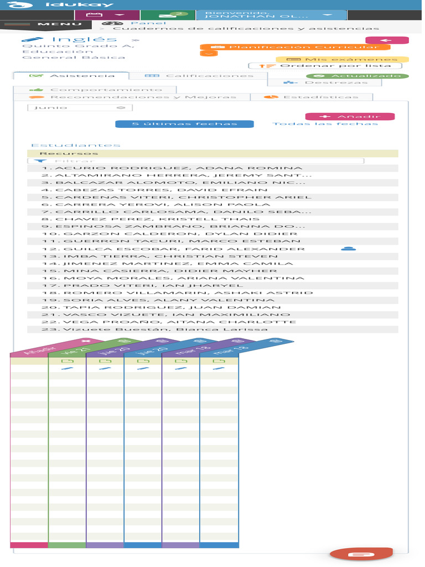
Task: Click the pink back arrow button
Action: [387, 40]
